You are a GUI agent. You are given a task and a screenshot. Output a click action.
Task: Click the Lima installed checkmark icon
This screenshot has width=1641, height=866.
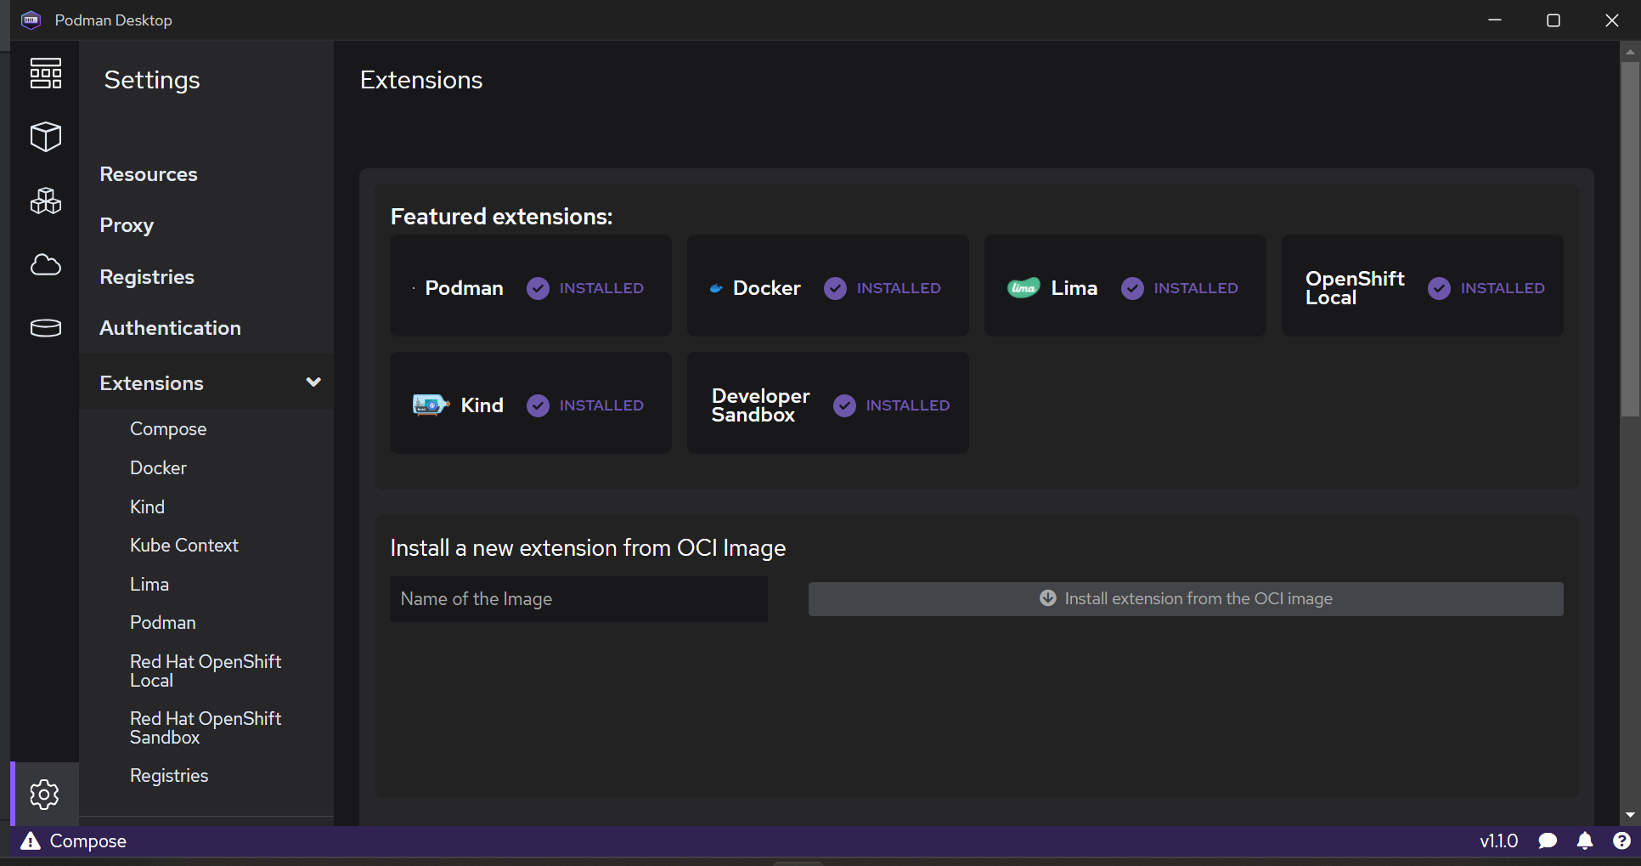pos(1132,289)
